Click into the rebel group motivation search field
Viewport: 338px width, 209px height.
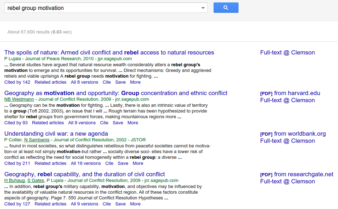102,8
